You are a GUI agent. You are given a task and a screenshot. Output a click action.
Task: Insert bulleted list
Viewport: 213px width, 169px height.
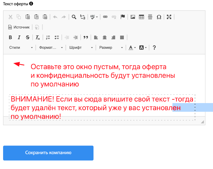(57, 37)
